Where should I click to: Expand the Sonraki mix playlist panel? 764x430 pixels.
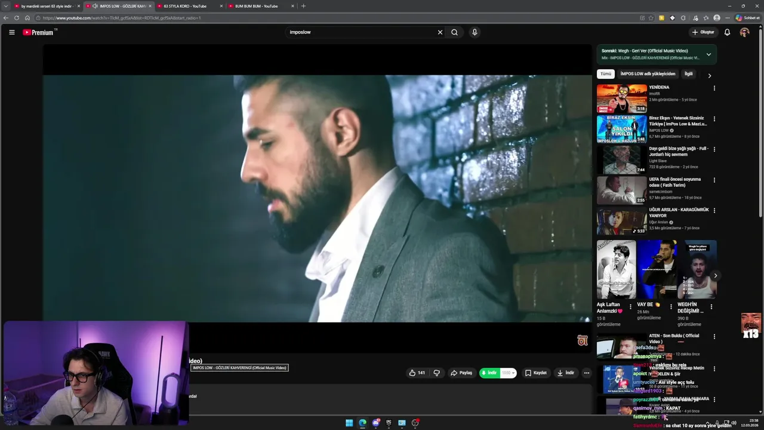(x=708, y=54)
